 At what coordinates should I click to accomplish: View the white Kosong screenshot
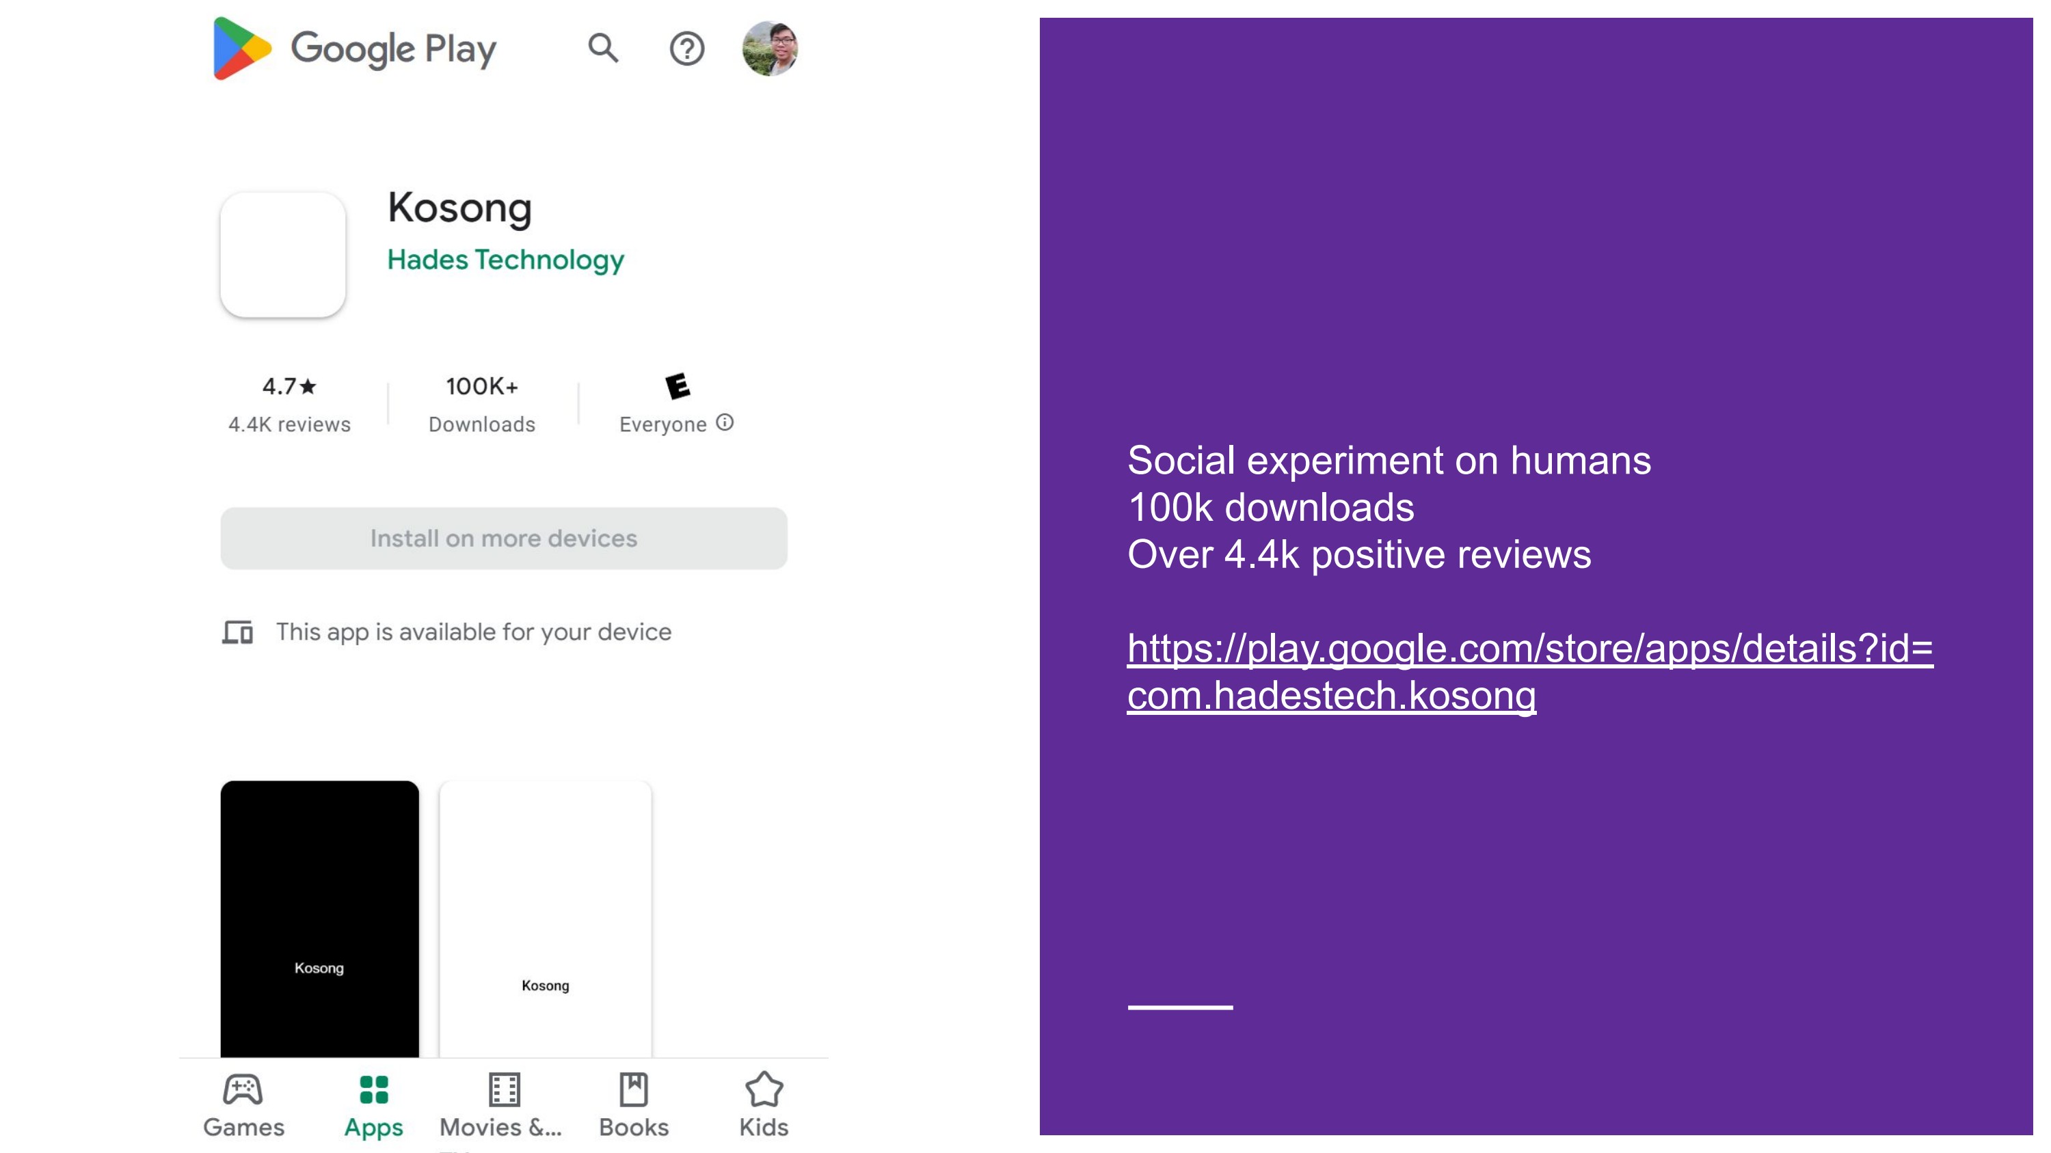(x=546, y=919)
